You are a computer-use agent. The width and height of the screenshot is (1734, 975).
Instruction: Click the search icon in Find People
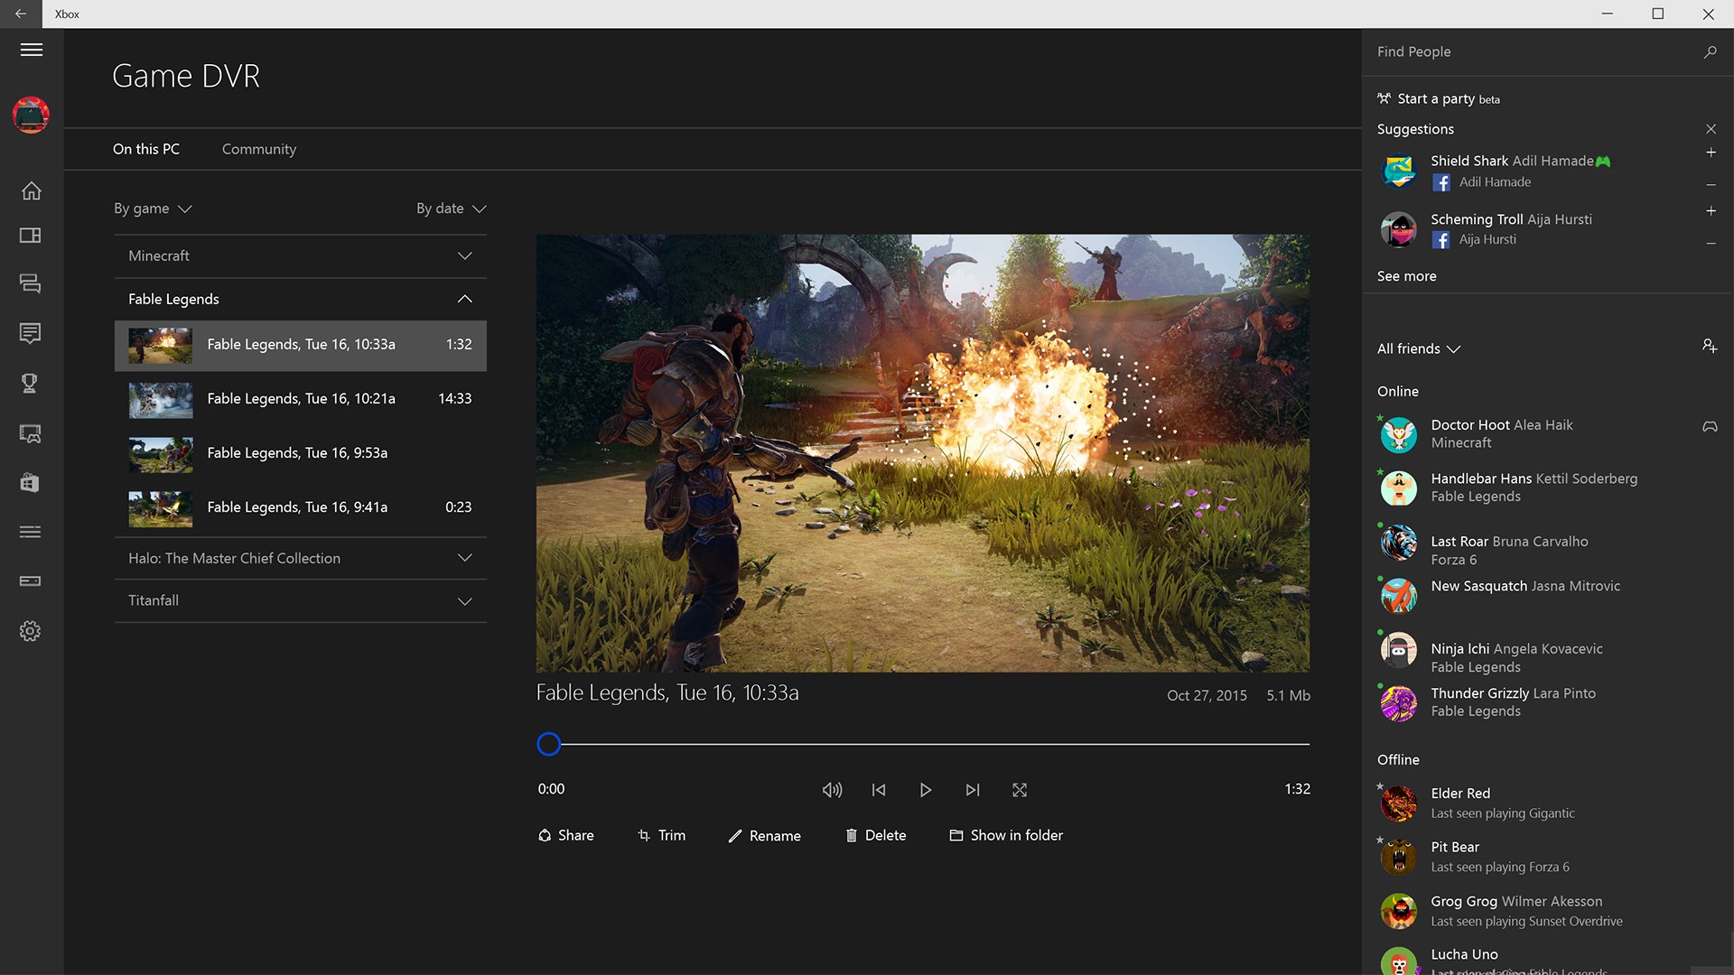pos(1710,52)
